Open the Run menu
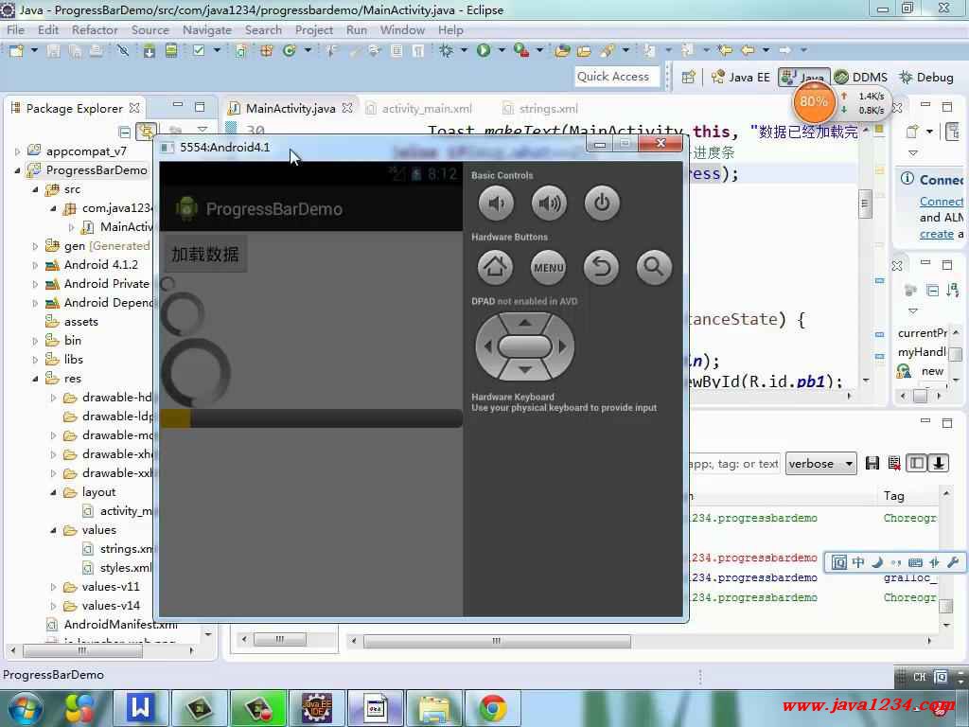 click(357, 29)
